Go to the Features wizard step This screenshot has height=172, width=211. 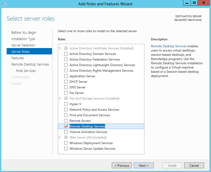[18, 58]
